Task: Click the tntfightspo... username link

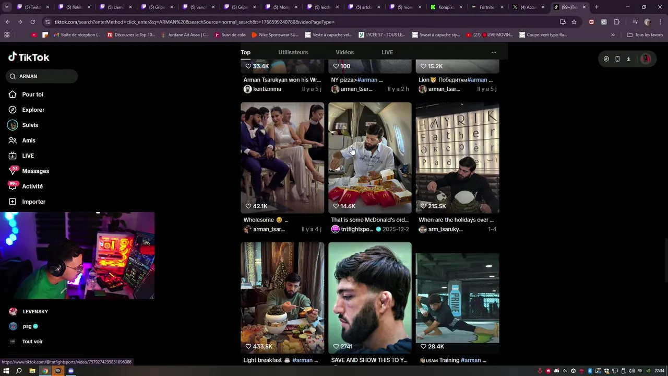Action: click(x=357, y=229)
